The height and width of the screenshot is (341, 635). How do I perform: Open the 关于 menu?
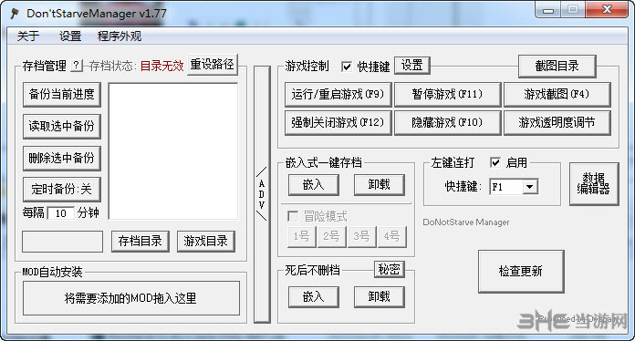28,36
